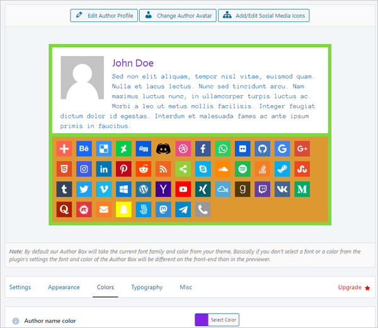Open the Change Author Avatar button
Screen dimensions: 378x328
coord(178,16)
